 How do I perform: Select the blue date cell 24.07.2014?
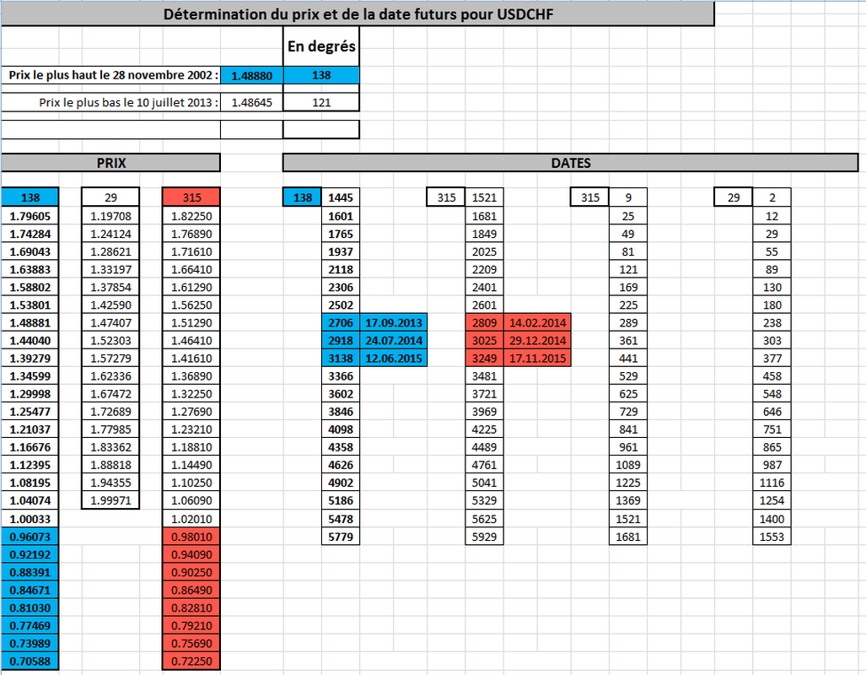pyautogui.click(x=394, y=340)
